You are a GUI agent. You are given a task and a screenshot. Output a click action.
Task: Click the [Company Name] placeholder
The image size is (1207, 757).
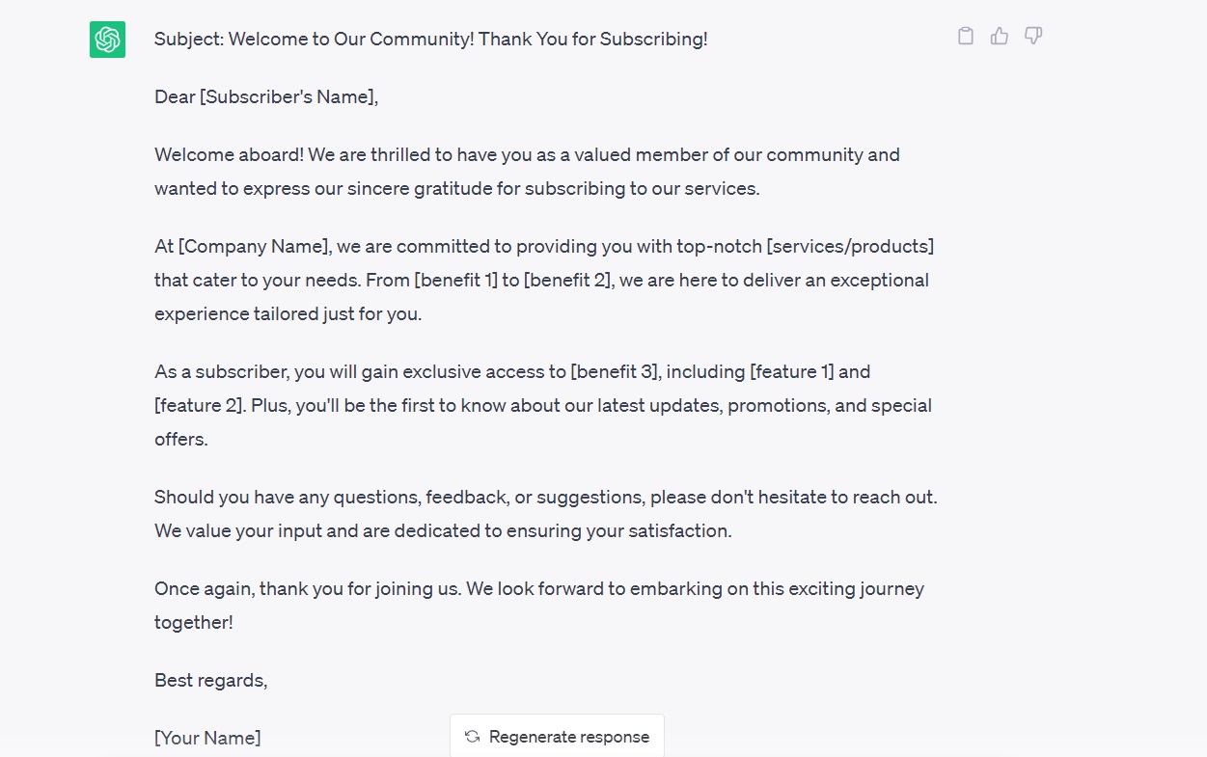255,246
